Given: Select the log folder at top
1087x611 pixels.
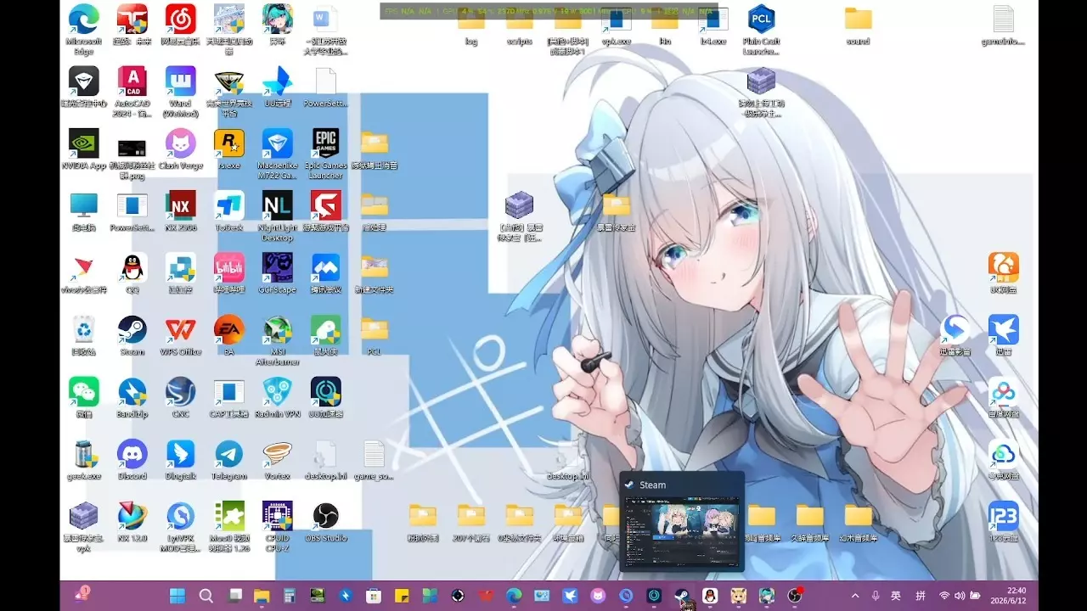Looking at the screenshot, I should 471,24.
